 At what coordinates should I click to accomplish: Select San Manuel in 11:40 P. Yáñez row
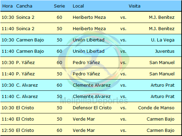(162, 74)
